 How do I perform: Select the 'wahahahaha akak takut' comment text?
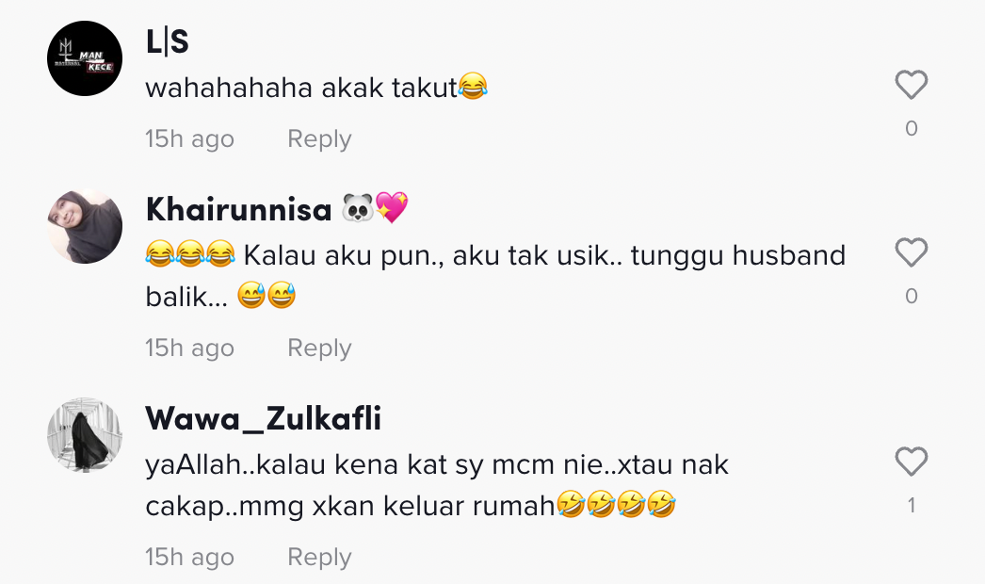coord(316,87)
